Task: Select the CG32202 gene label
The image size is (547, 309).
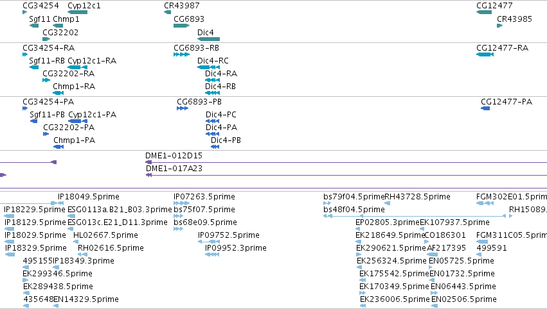Action: (60, 32)
